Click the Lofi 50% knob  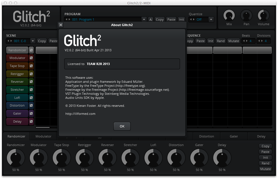(x=153, y=158)
